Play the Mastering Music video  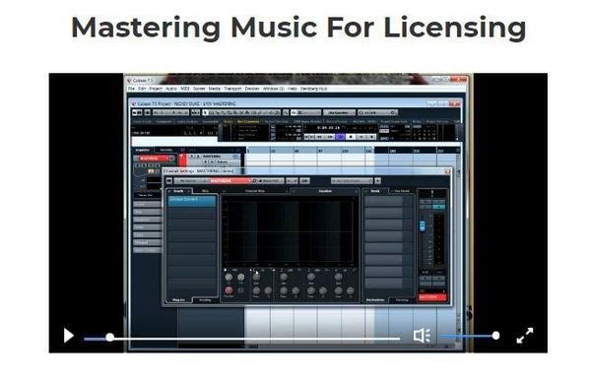coord(69,336)
